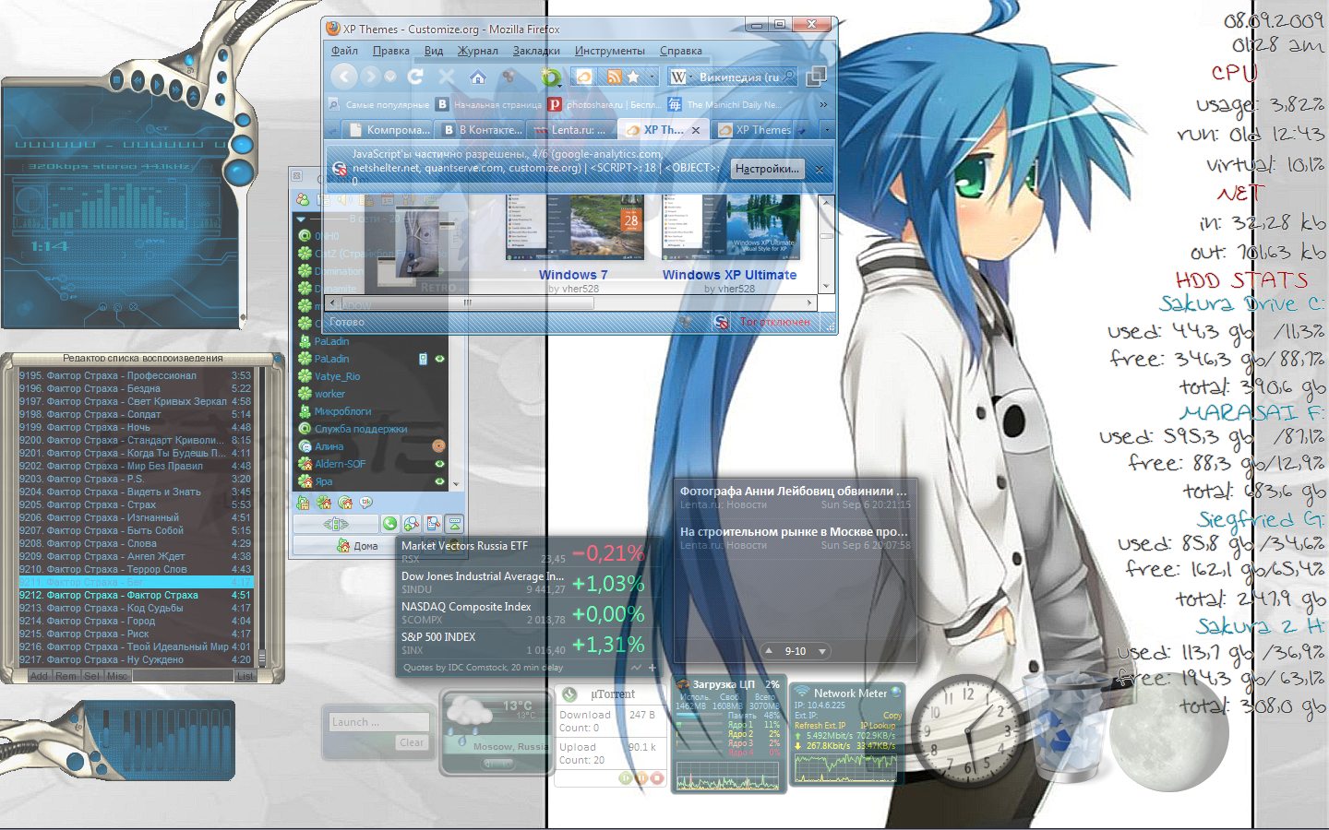Open the list-all-tabs dropdown
The width and height of the screenshot is (1329, 830).
click(827, 130)
